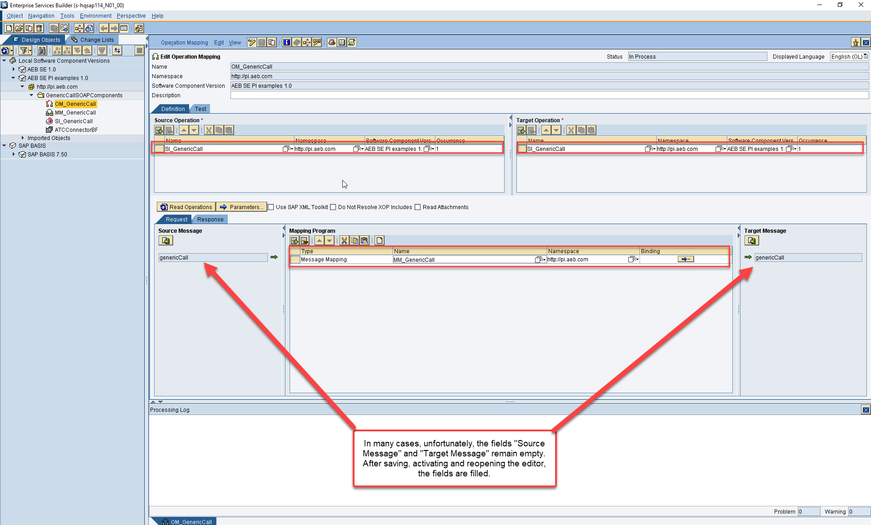Click the Copy icon in Operation Mapping toolbar

click(272, 42)
